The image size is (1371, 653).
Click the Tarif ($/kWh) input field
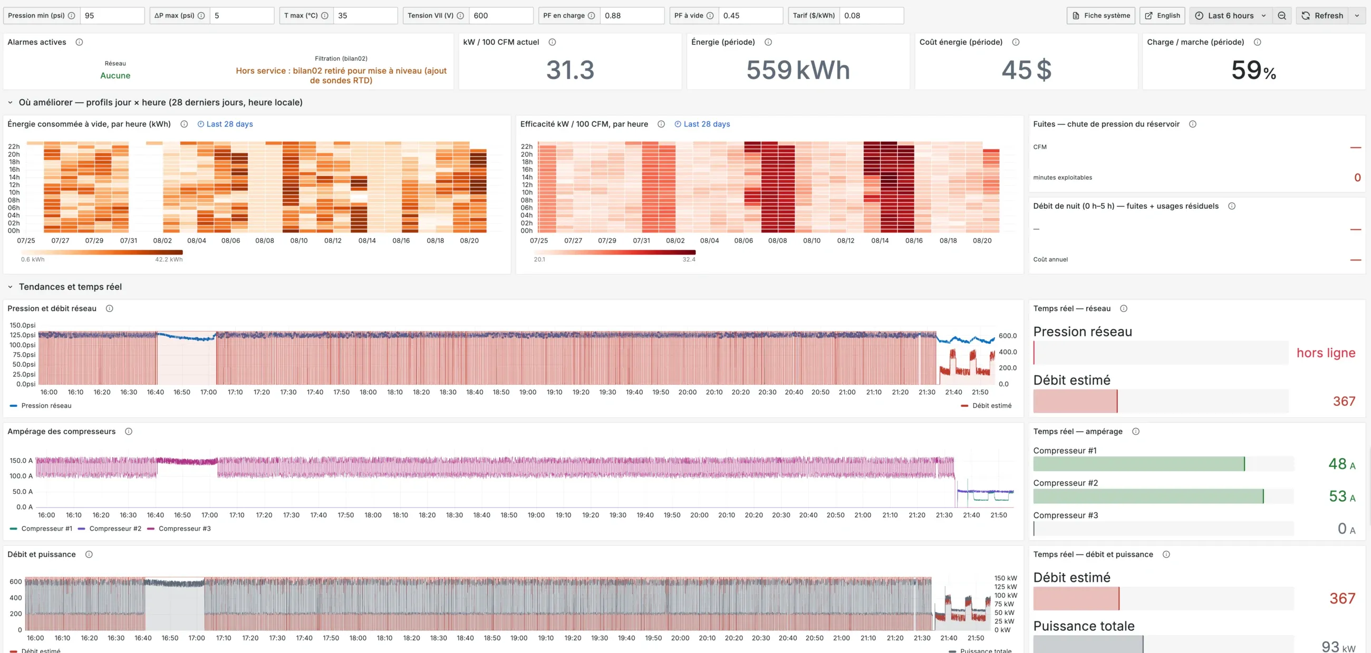coord(871,15)
